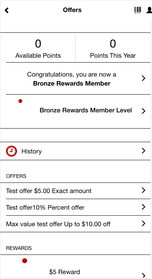Open the barcode scanner icon
Image resolution: width=152 pixels, height=279 pixels.
pyautogui.click(x=137, y=10)
